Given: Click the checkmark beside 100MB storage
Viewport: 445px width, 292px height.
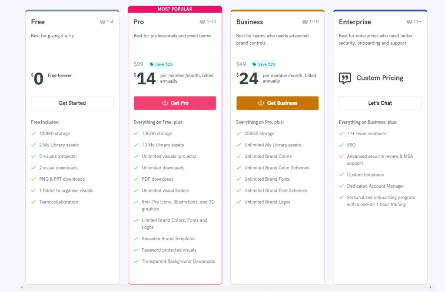Looking at the screenshot, I should [33, 133].
